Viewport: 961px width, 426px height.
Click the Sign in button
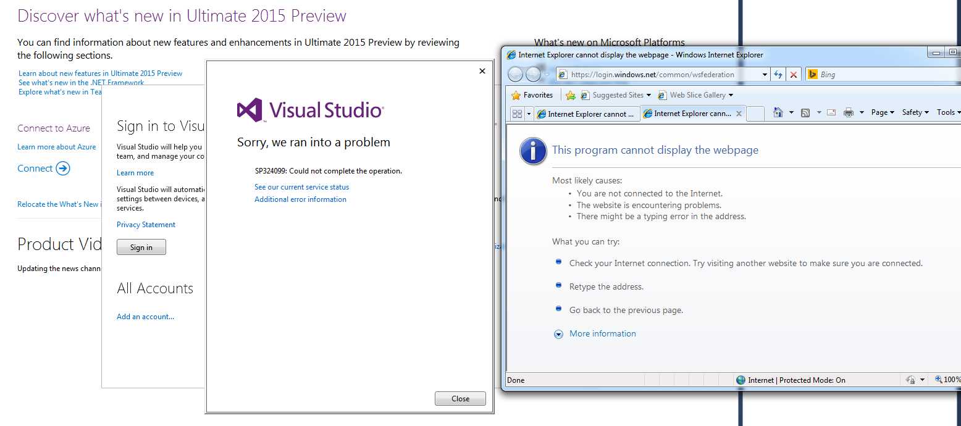point(141,248)
